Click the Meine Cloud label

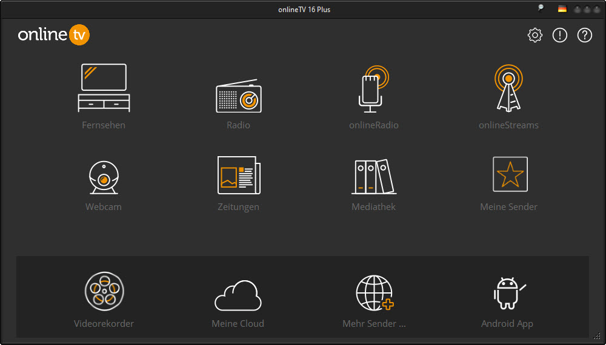238,323
